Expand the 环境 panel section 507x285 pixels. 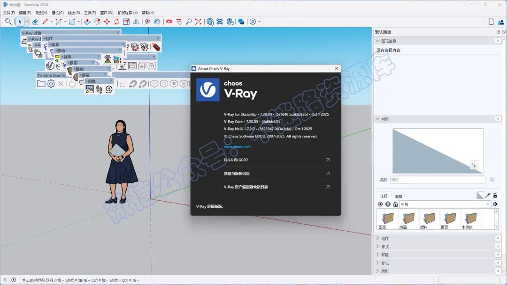(x=377, y=255)
